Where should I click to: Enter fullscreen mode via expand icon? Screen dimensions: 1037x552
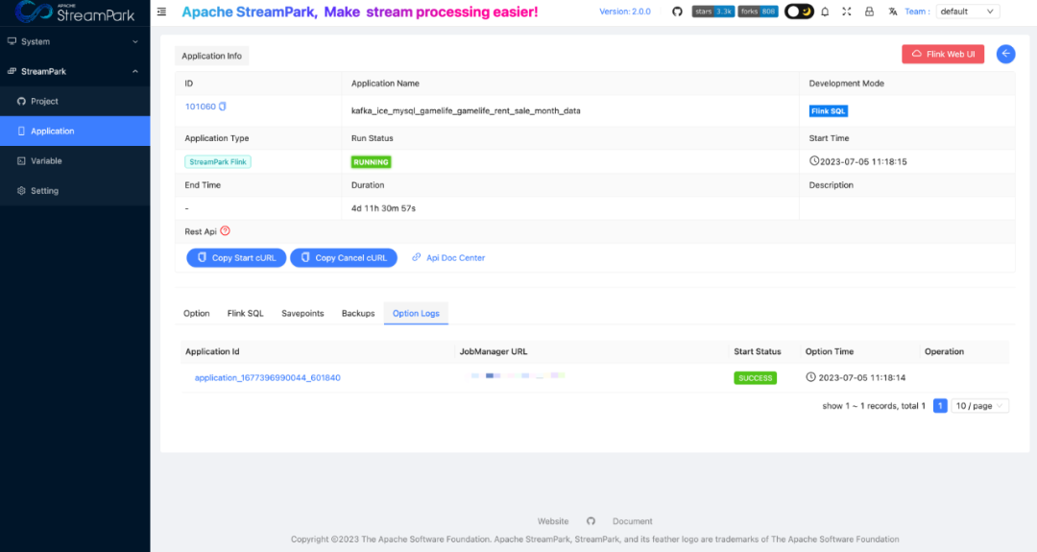pos(846,12)
